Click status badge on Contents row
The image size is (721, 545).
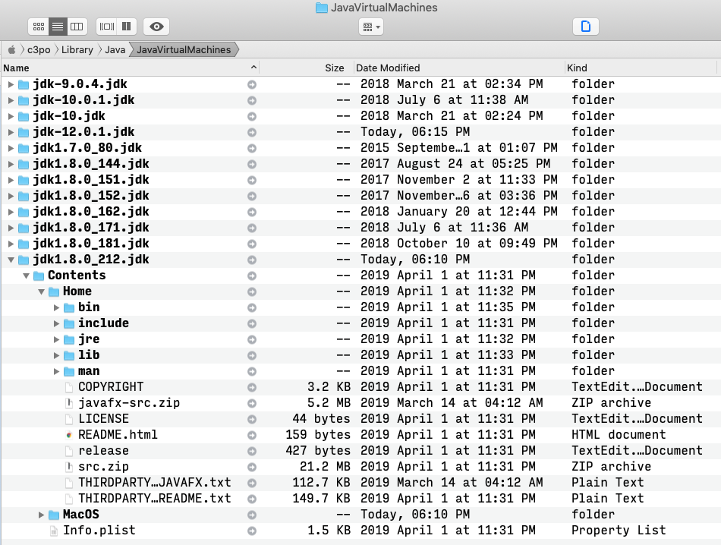[251, 276]
